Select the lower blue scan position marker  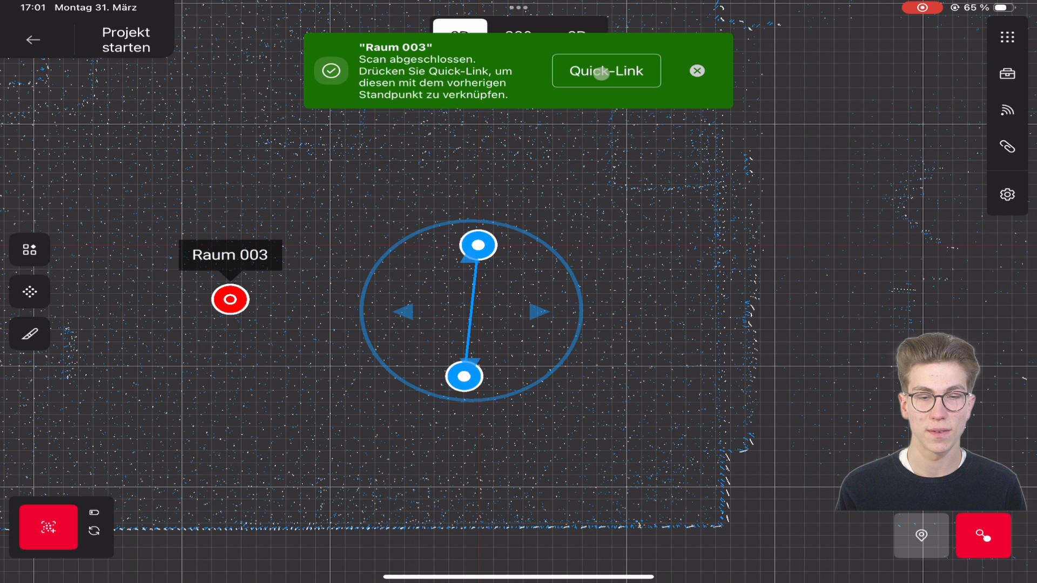click(464, 376)
